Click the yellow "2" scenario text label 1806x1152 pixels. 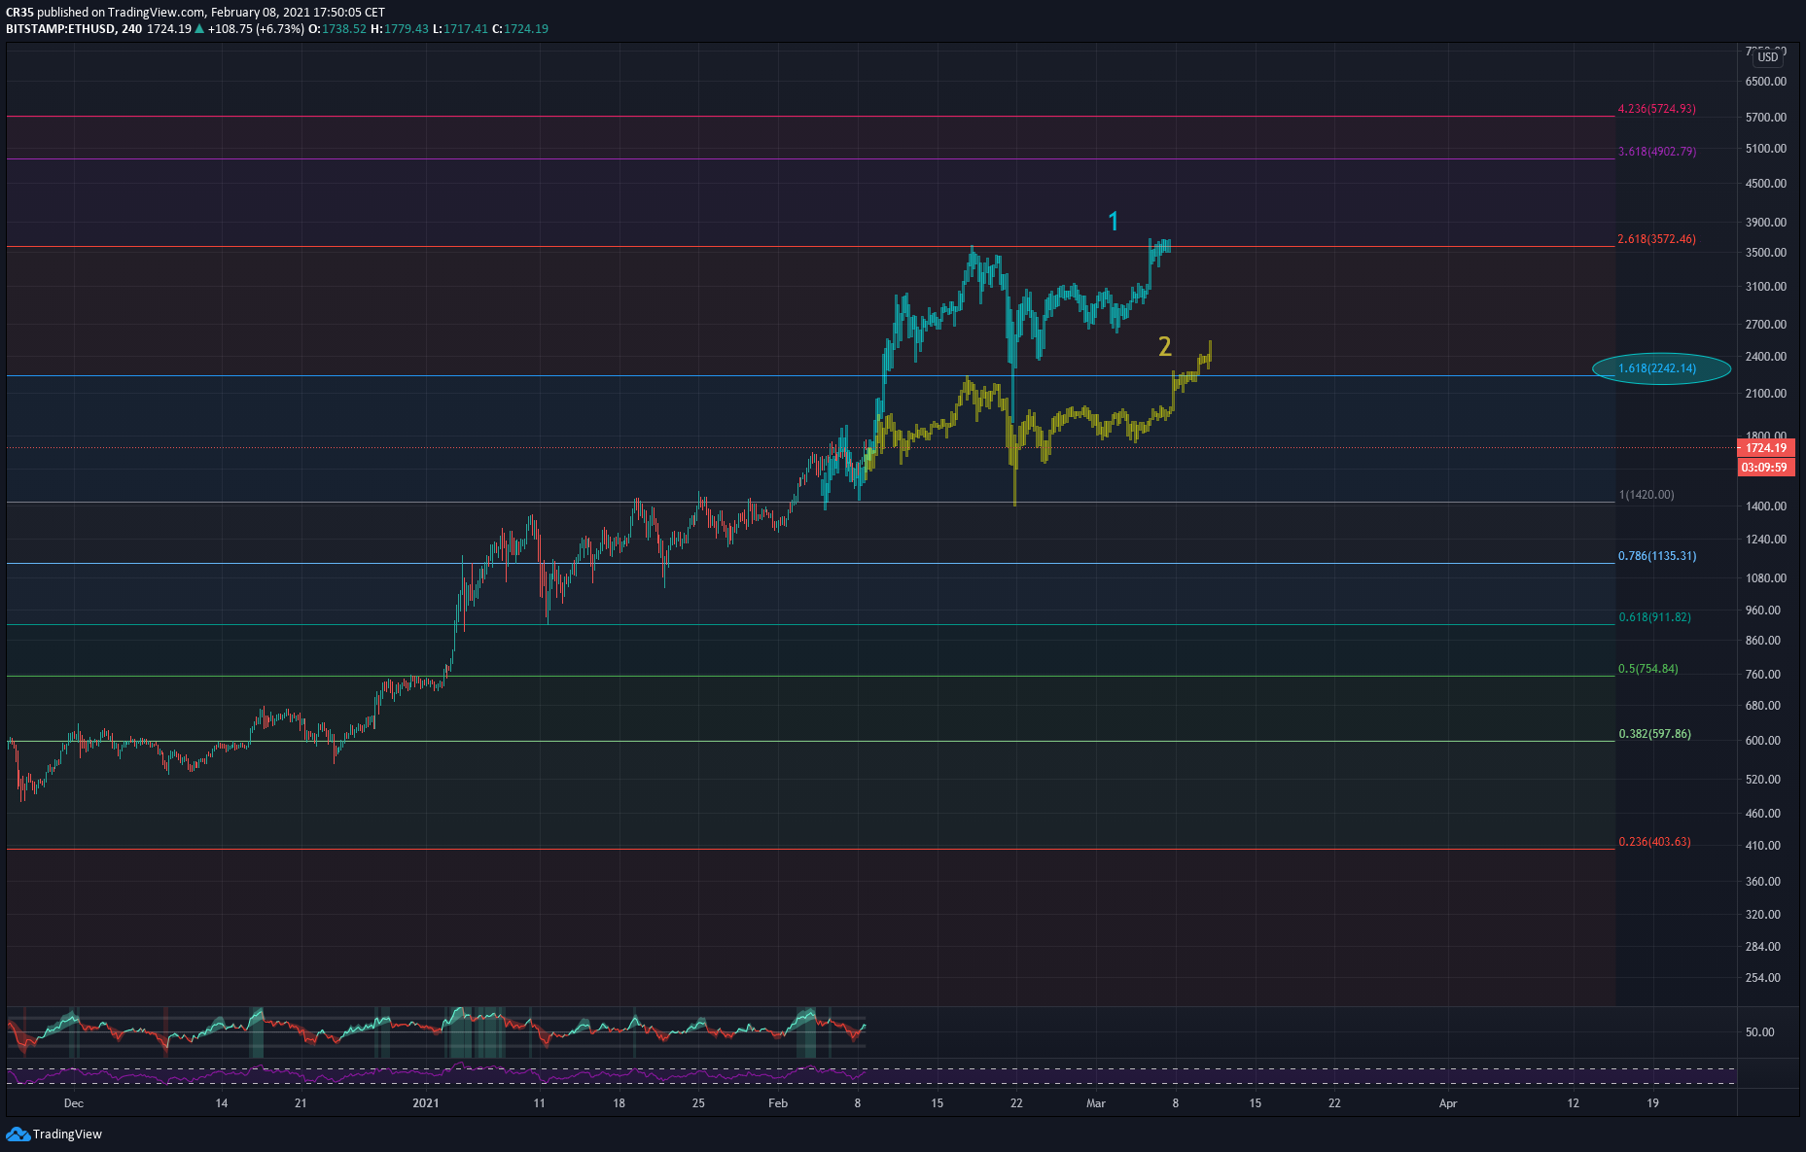coord(1164,346)
